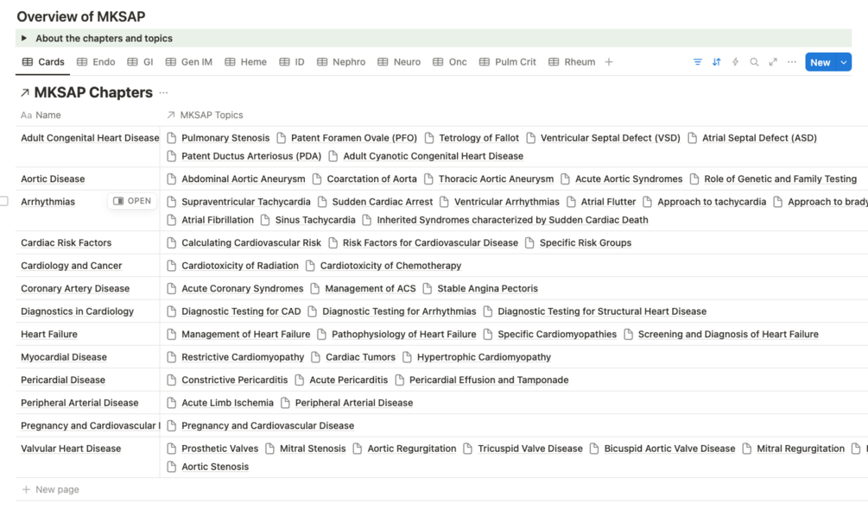Click the blue New button
The image size is (868, 515).
(820, 62)
